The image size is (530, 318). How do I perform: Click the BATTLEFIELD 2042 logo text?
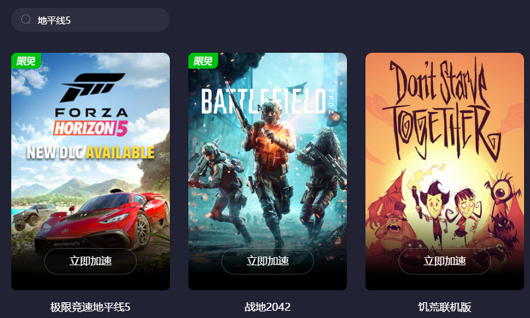point(268,101)
